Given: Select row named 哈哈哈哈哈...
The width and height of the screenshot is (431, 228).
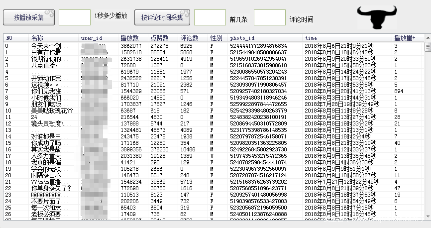Looking at the screenshot, I should (214, 195).
